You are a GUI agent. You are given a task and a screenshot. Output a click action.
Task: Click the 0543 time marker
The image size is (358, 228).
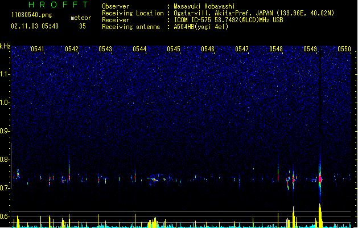[x=105, y=49]
